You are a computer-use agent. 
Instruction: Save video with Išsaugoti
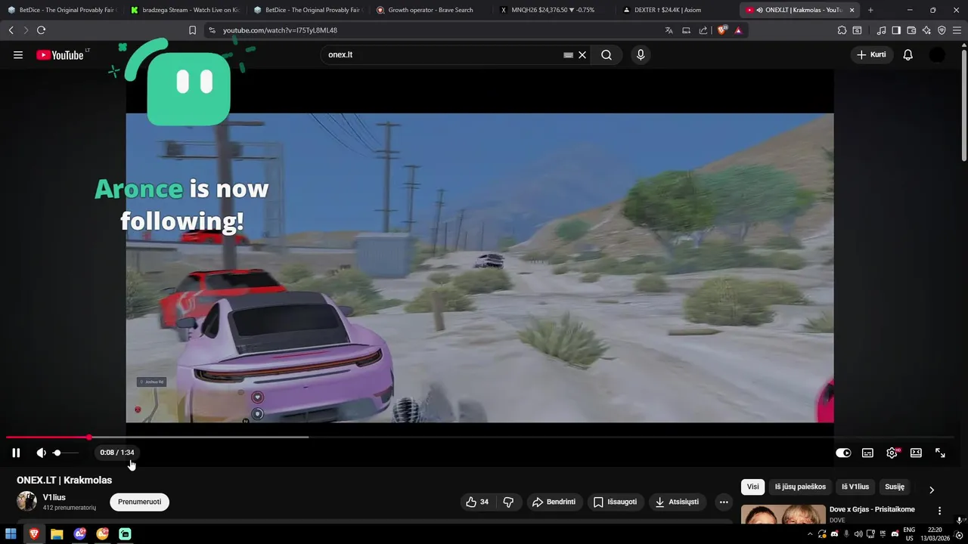click(615, 502)
